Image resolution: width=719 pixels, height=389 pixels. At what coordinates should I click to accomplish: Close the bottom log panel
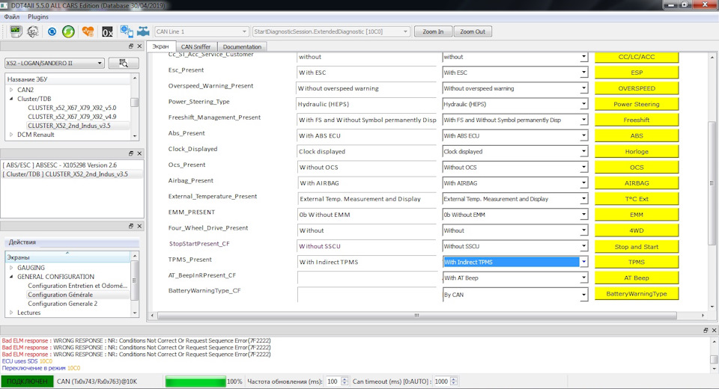click(x=714, y=331)
